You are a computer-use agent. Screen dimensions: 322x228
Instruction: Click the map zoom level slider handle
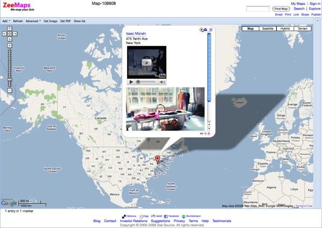[10, 79]
